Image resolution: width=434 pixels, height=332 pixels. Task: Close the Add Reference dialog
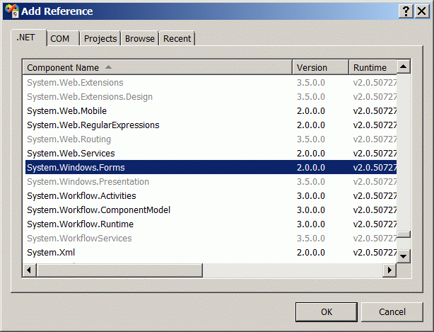(x=422, y=11)
